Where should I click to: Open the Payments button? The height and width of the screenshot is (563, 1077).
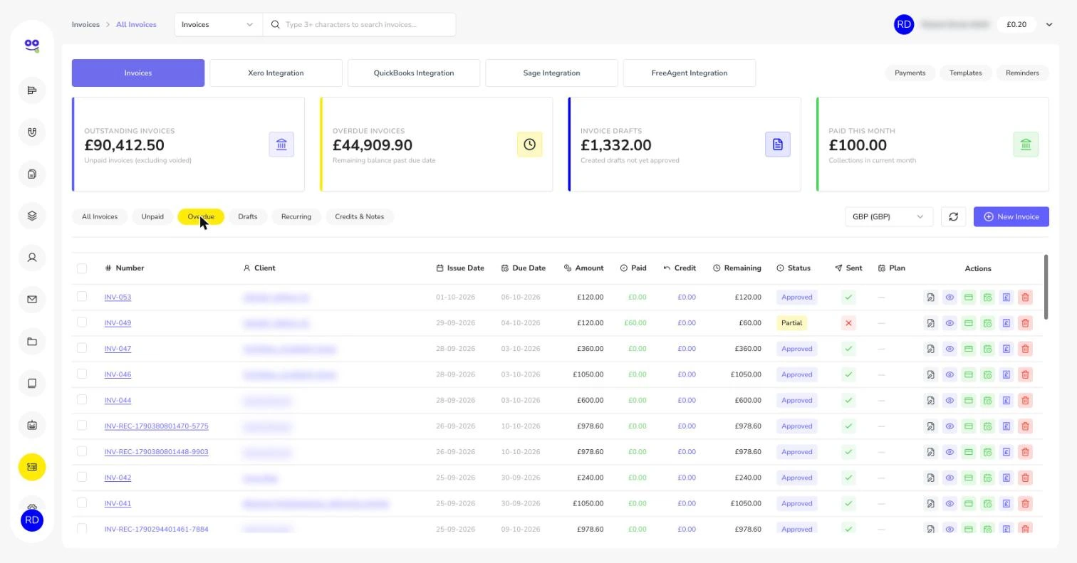pos(910,73)
